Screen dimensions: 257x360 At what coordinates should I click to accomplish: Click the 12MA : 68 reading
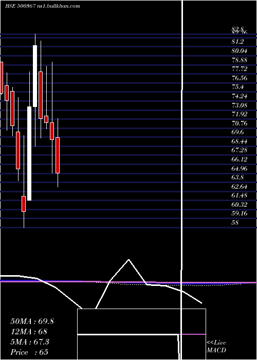coord(29,332)
